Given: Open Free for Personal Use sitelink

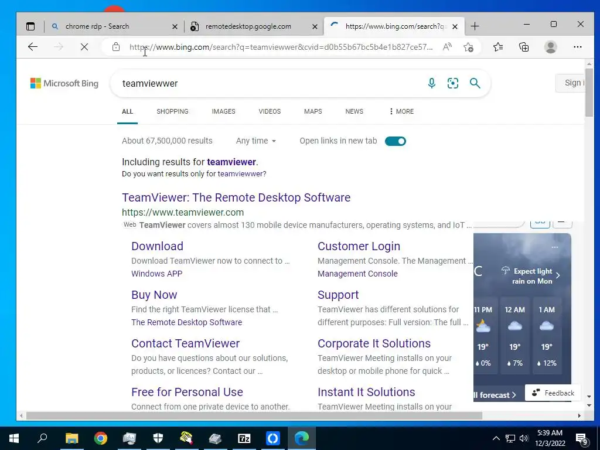Looking at the screenshot, I should point(187,392).
